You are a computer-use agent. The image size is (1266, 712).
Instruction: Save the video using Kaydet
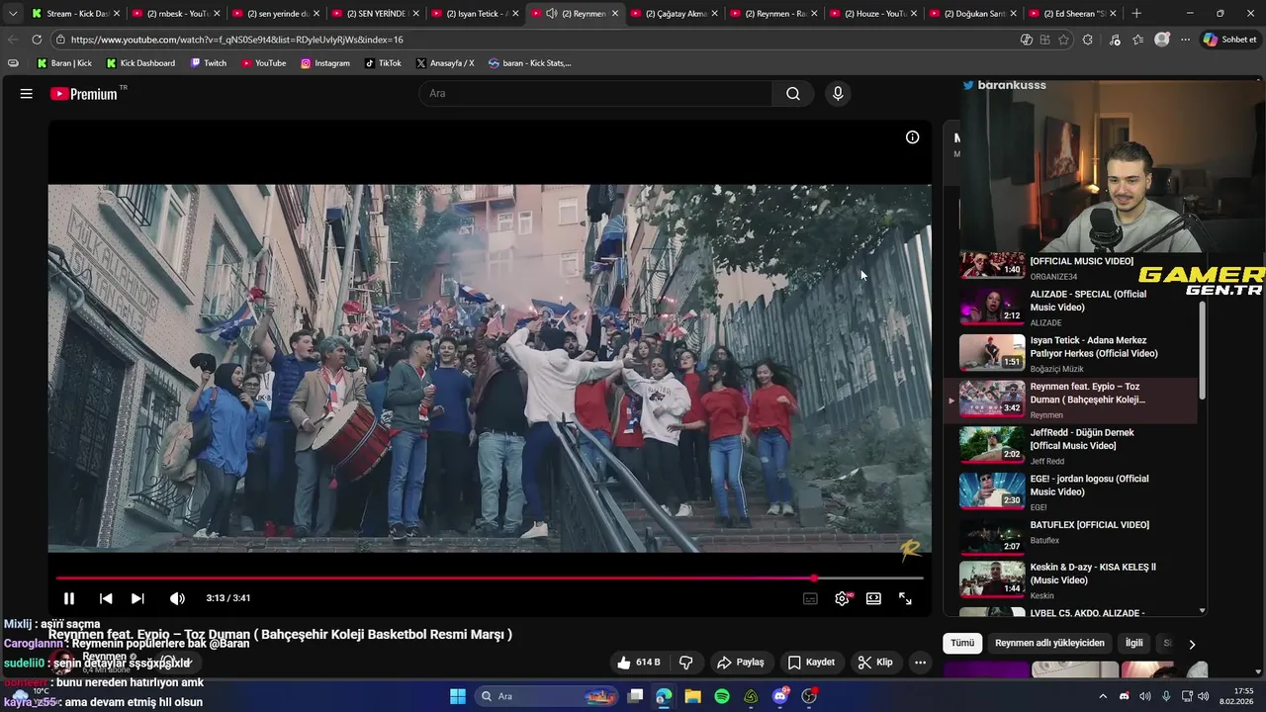[811, 663]
